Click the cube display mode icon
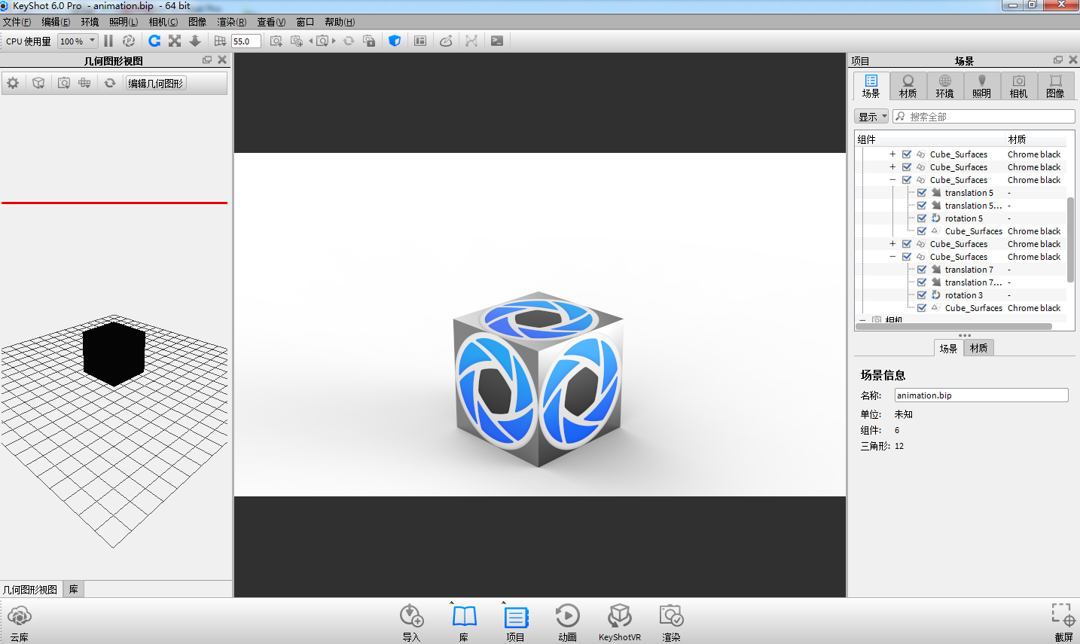 pos(38,83)
